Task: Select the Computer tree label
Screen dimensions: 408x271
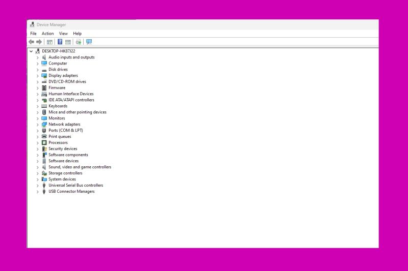Action: [x=58, y=63]
